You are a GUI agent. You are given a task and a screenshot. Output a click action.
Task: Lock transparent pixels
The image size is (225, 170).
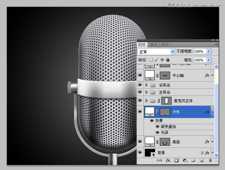pos(151,60)
